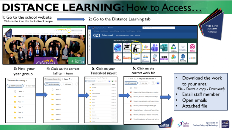Open the Microsoft Forms tile
Viewport: 232px width, 130px height.
click(164, 48)
